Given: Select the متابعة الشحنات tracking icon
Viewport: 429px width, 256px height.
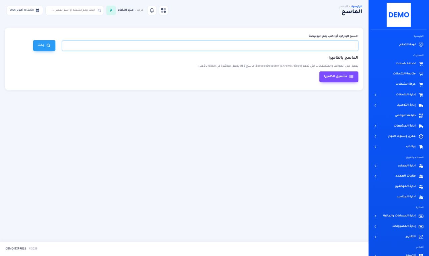Looking at the screenshot, I should (421, 74).
